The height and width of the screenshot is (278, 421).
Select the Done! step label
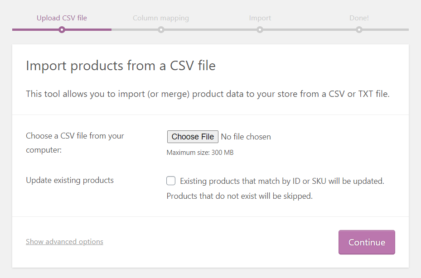(x=359, y=18)
